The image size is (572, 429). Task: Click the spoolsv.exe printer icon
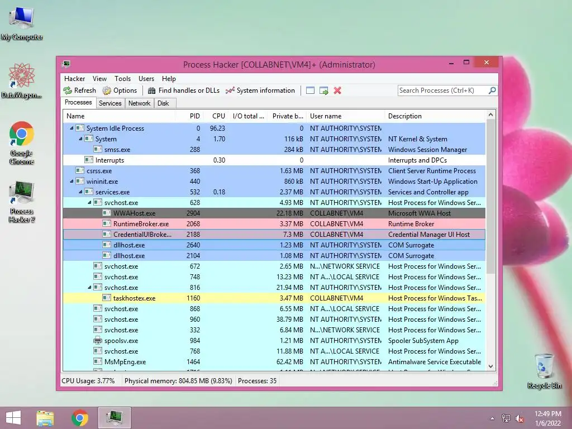97,341
